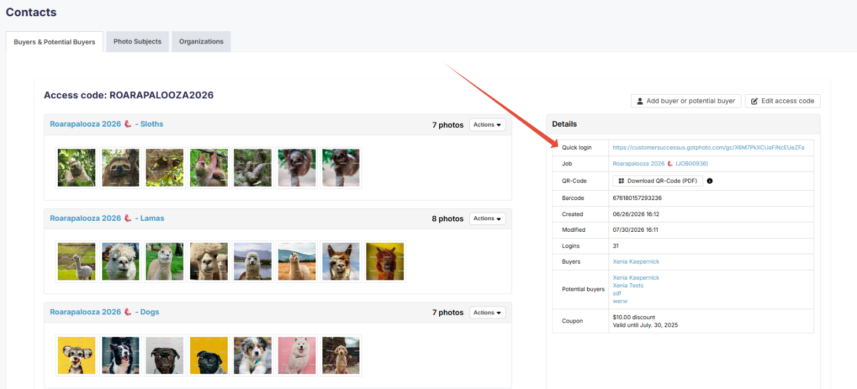Open Actions dropdown for Dogs gallery
Screen dimensions: 857x389
click(x=487, y=313)
